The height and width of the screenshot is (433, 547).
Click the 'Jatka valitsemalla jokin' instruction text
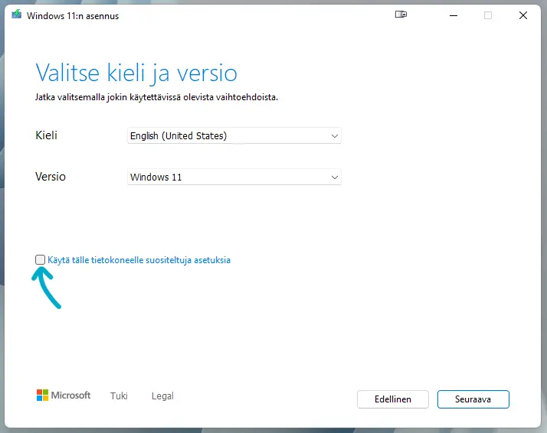156,97
